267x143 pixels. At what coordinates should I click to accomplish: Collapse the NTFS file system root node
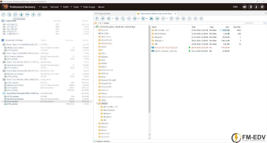pos(95,27)
